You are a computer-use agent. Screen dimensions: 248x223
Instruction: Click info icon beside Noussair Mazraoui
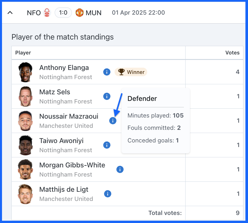tap(113, 121)
